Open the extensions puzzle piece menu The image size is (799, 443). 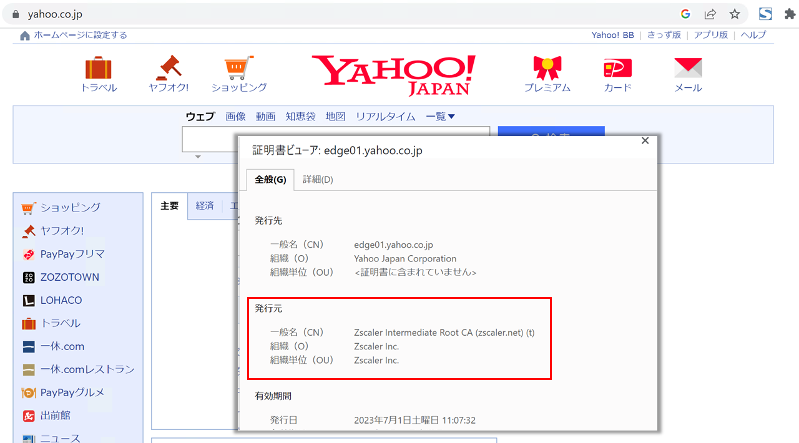coord(790,14)
